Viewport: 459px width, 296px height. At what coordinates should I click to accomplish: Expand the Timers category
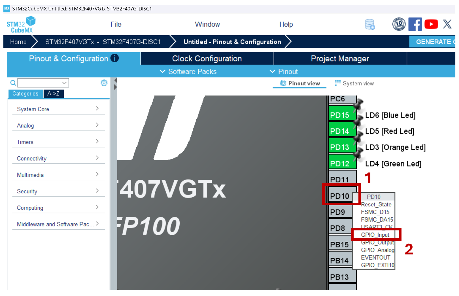(58, 142)
